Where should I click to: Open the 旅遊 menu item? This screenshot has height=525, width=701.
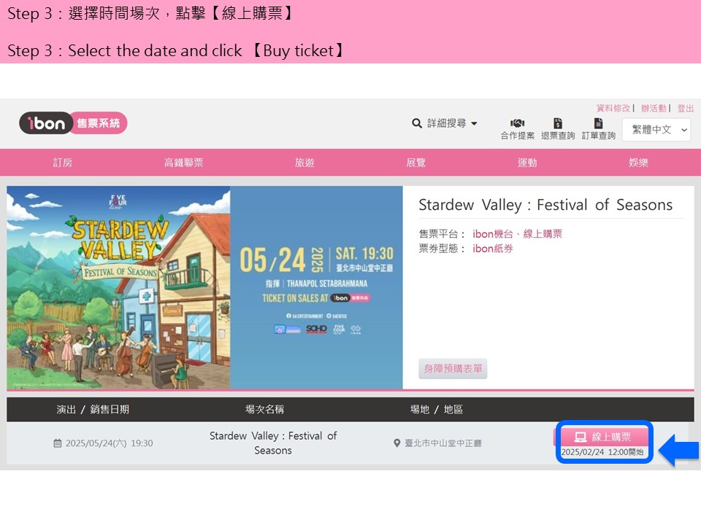click(x=304, y=163)
